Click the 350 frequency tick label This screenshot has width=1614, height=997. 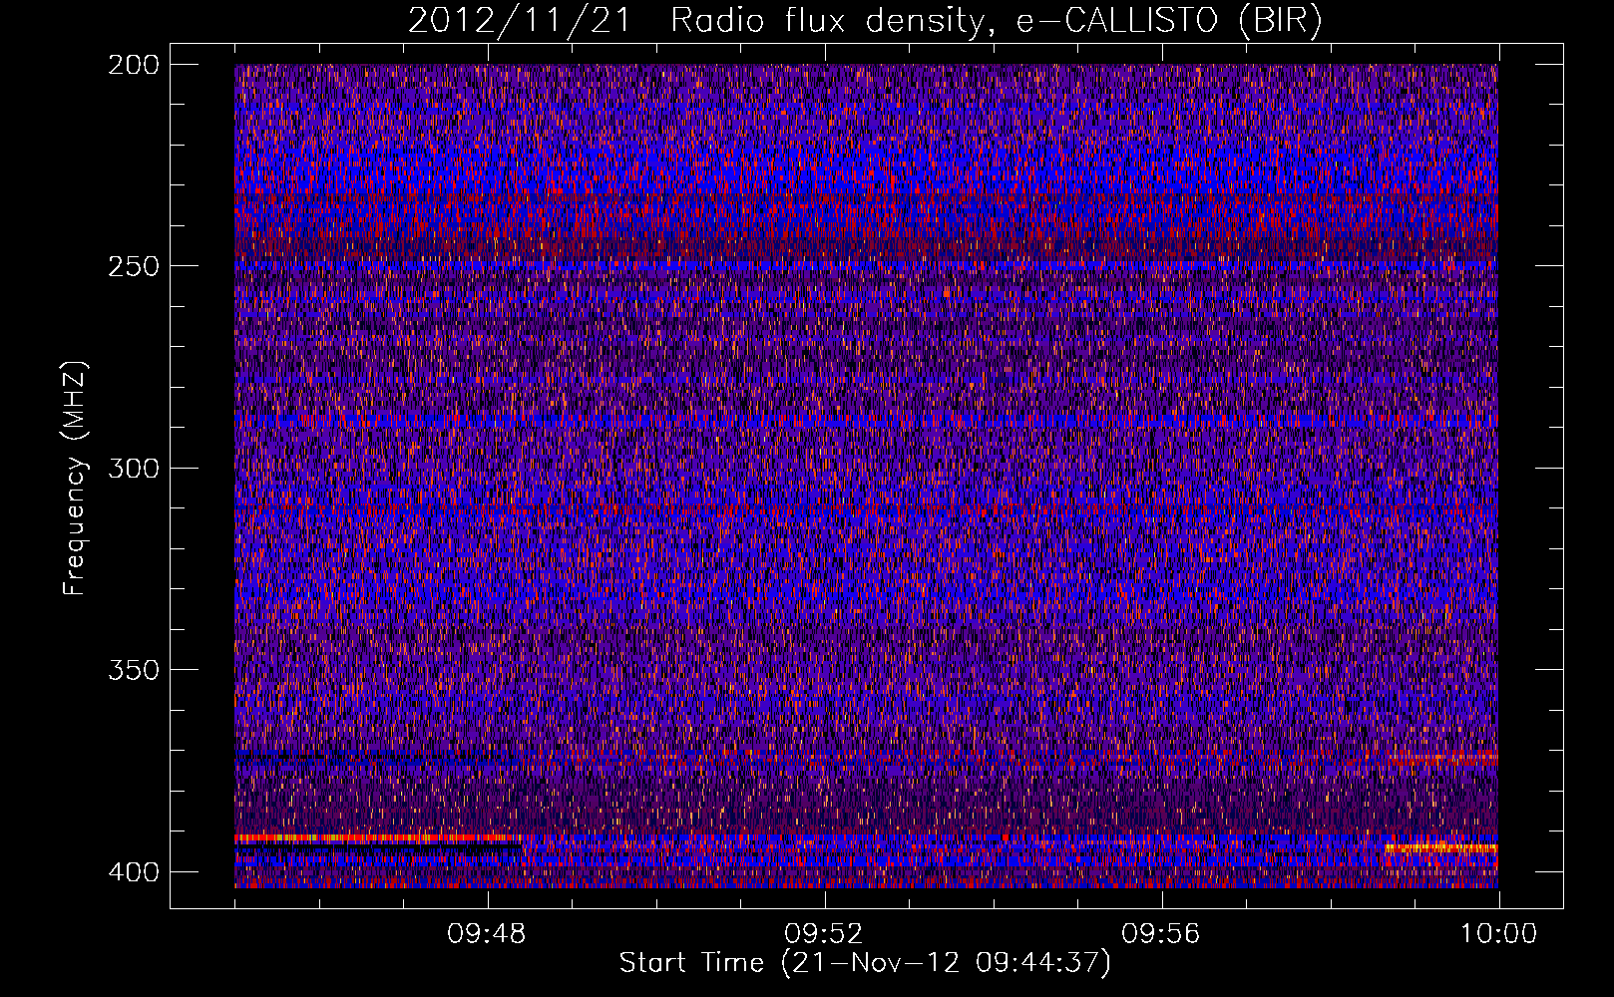(133, 669)
